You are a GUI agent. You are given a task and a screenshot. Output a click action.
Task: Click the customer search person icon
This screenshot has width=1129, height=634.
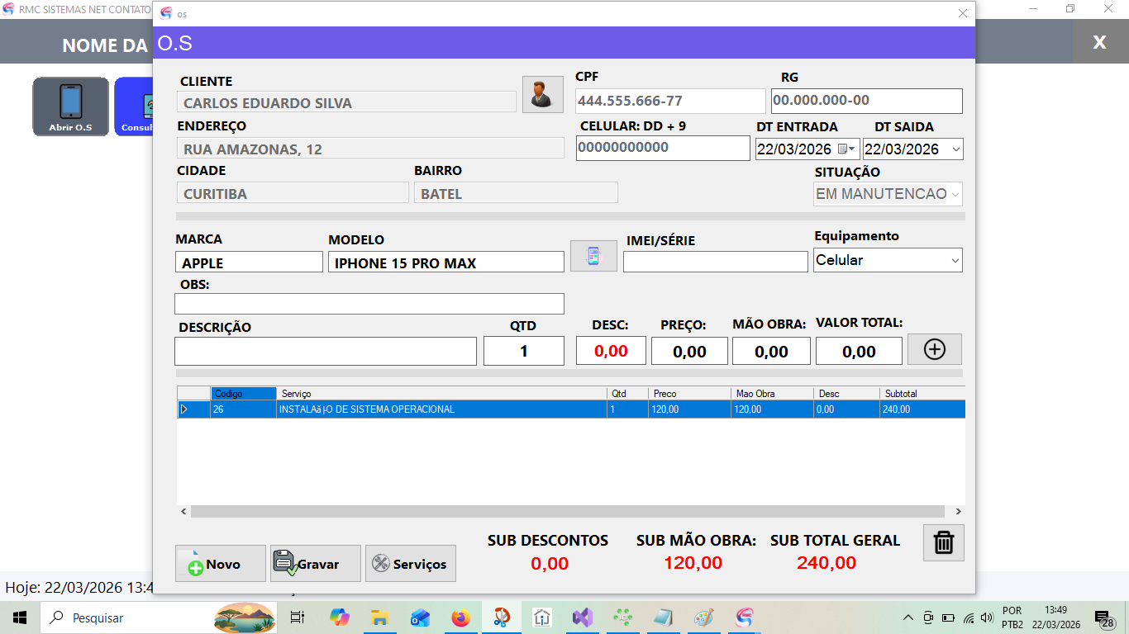(542, 94)
